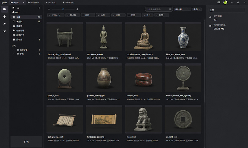Expand the 动画 filter dropdown

(103, 15)
